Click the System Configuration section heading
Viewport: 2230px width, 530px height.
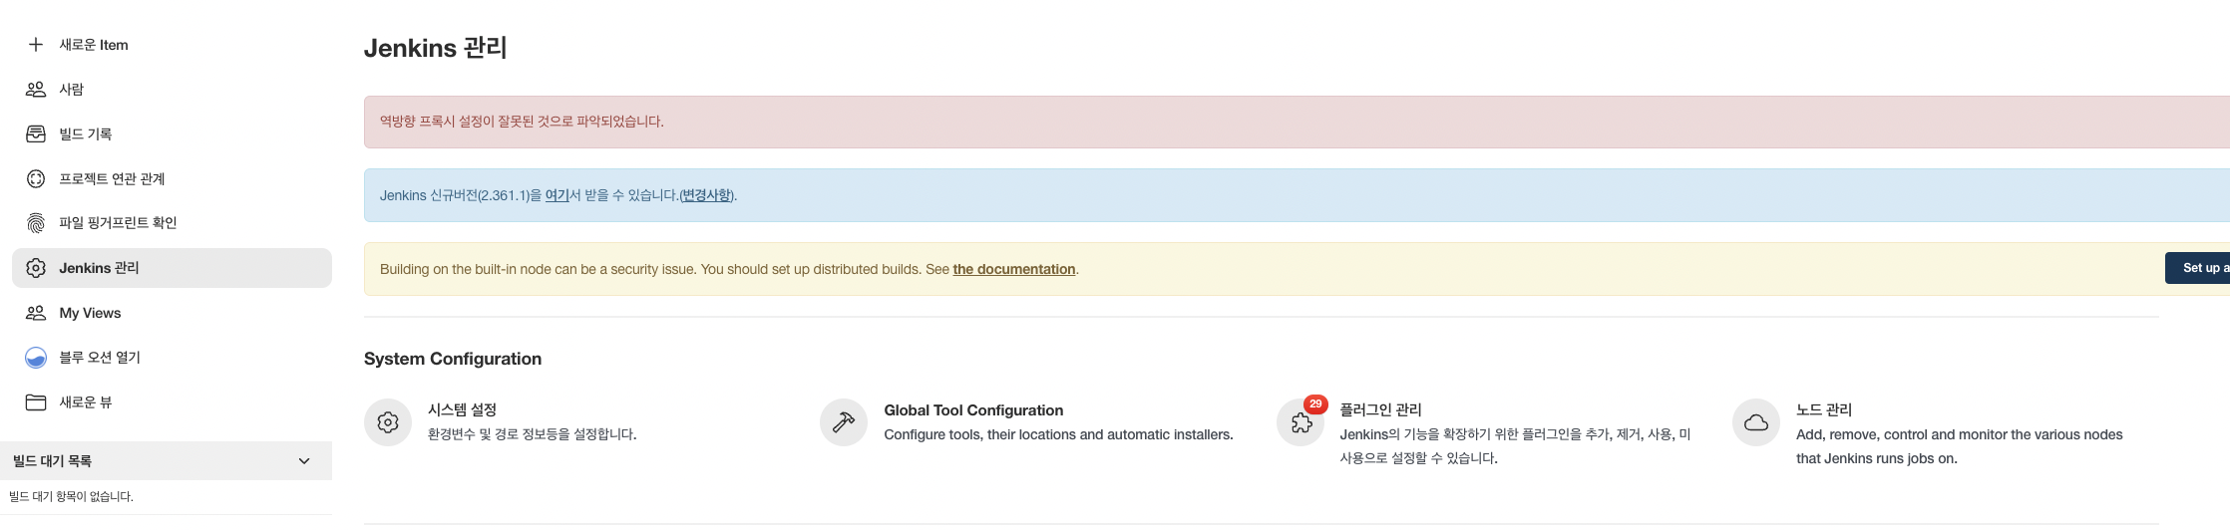click(x=453, y=359)
